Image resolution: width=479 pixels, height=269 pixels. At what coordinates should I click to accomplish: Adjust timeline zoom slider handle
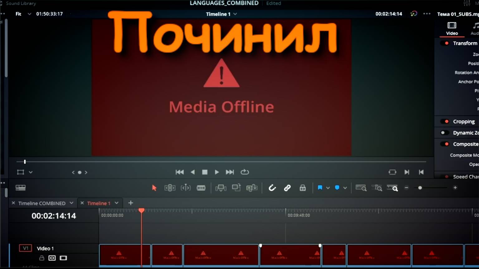click(x=420, y=188)
